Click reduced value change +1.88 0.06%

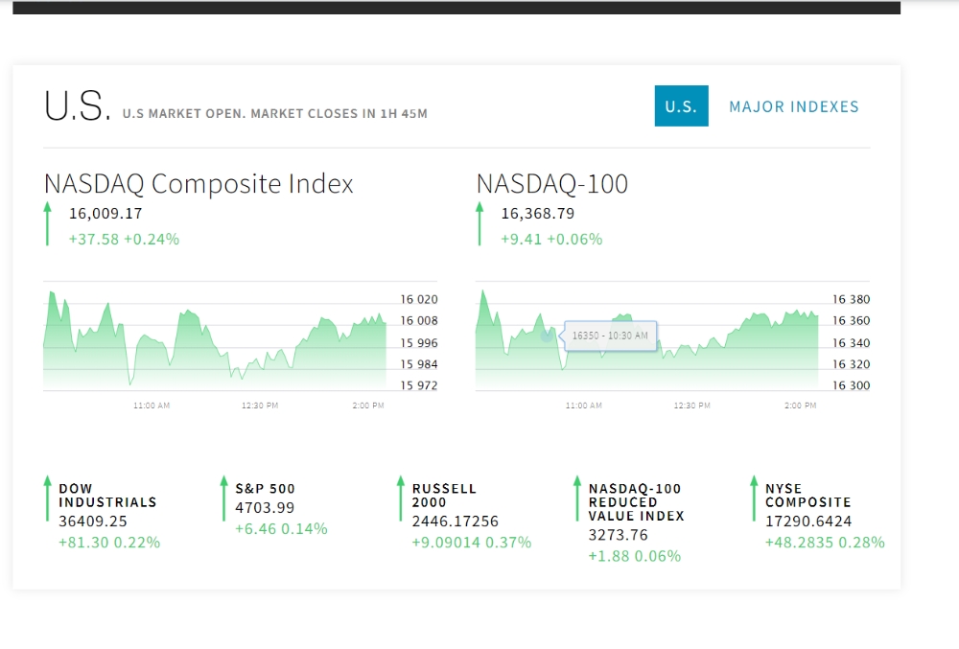pyautogui.click(x=634, y=556)
